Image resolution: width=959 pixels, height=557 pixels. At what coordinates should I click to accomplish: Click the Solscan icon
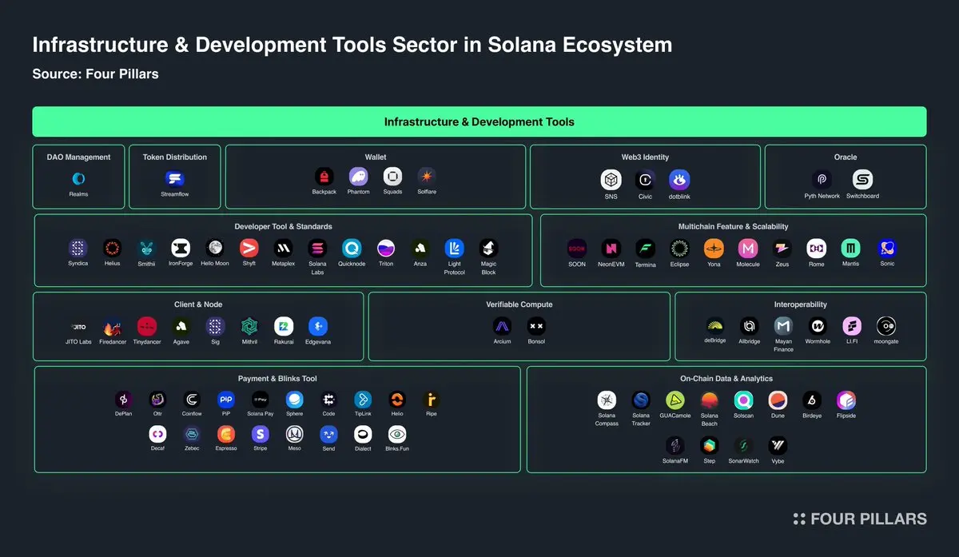tap(744, 400)
